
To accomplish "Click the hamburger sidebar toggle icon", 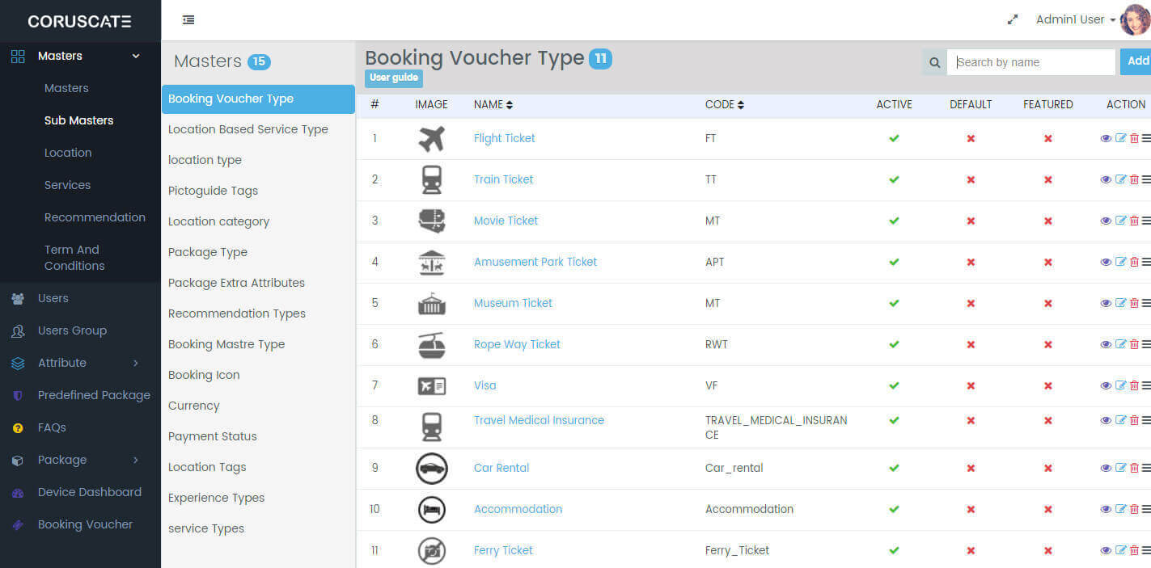I will click(x=188, y=20).
